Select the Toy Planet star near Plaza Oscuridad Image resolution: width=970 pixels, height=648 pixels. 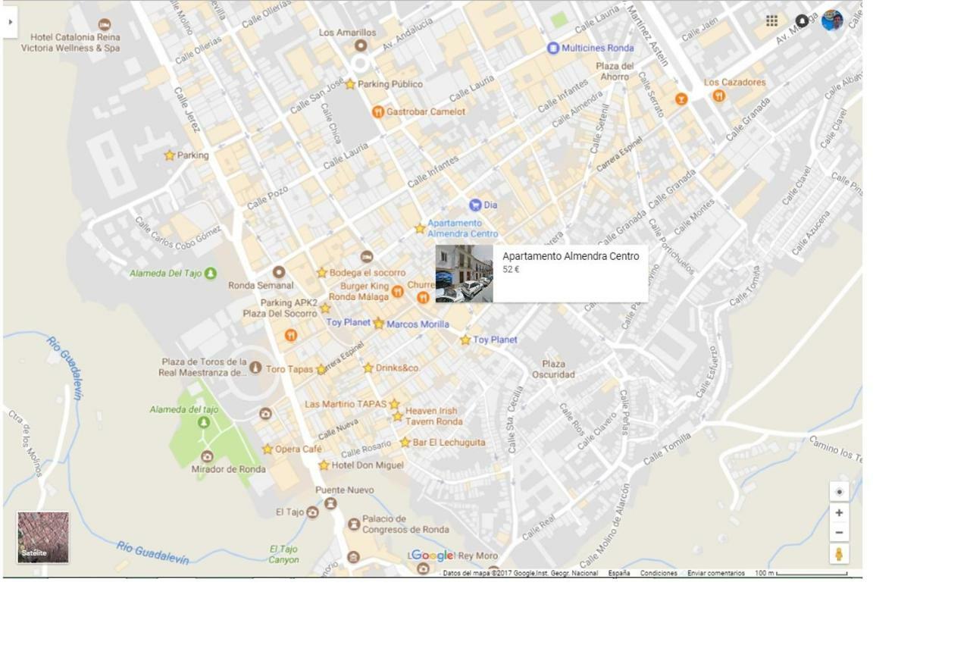(465, 340)
